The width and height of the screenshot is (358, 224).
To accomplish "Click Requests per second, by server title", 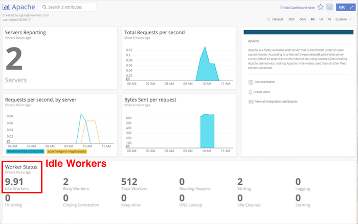I will pos(40,99).
